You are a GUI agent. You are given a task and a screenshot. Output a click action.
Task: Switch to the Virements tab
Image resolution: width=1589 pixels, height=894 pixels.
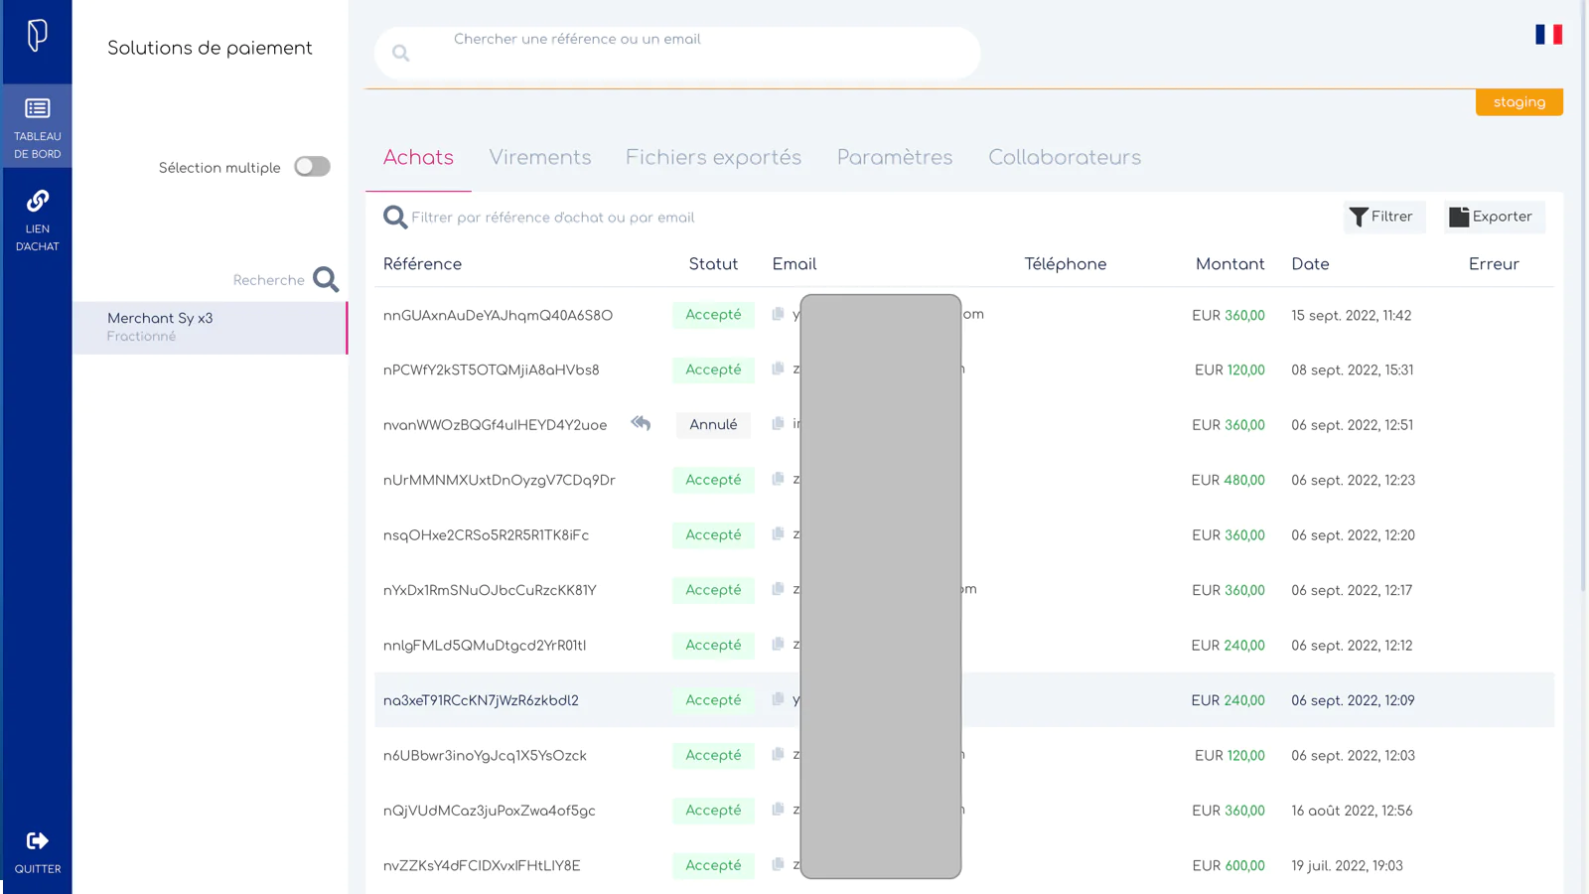(539, 158)
